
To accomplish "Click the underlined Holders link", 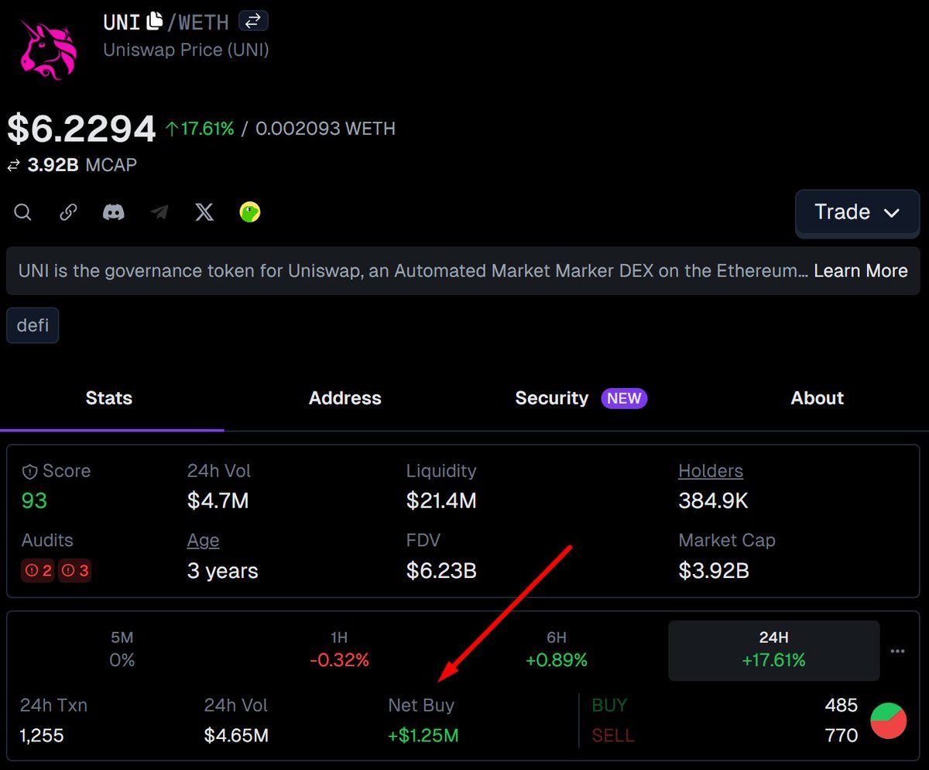I will coord(711,471).
